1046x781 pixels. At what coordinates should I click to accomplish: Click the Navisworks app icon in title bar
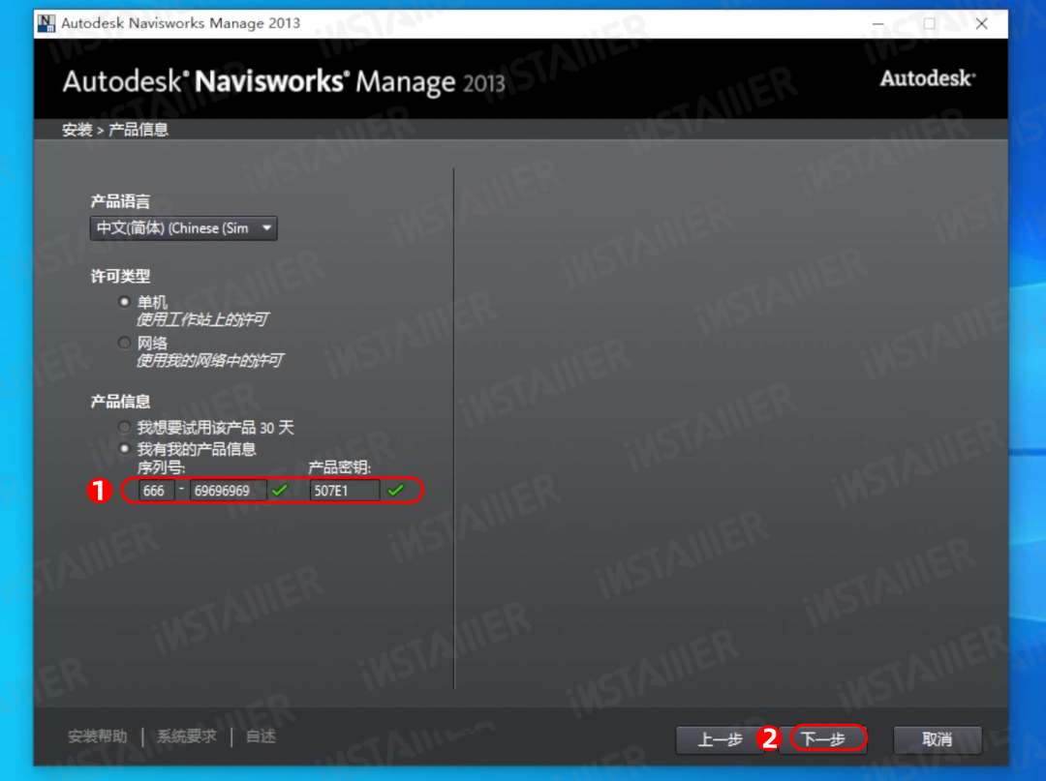(46, 23)
